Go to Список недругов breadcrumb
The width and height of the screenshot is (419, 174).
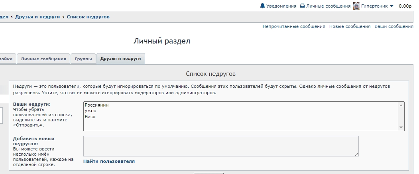coord(88,17)
